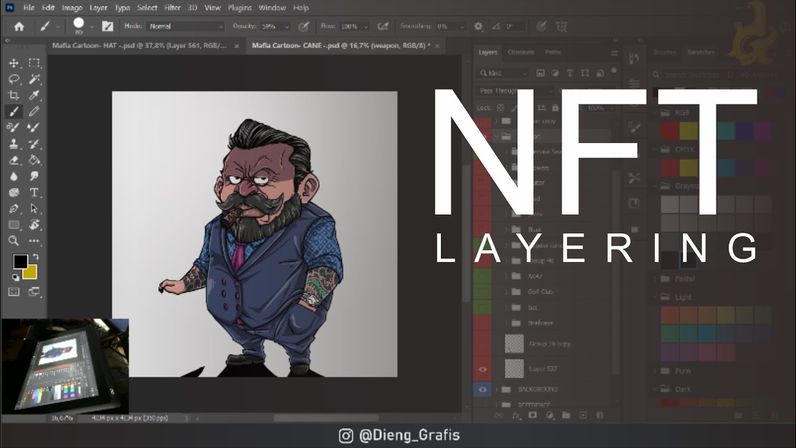
Task: Toggle pixel layer filter in Layers
Action: (x=540, y=73)
